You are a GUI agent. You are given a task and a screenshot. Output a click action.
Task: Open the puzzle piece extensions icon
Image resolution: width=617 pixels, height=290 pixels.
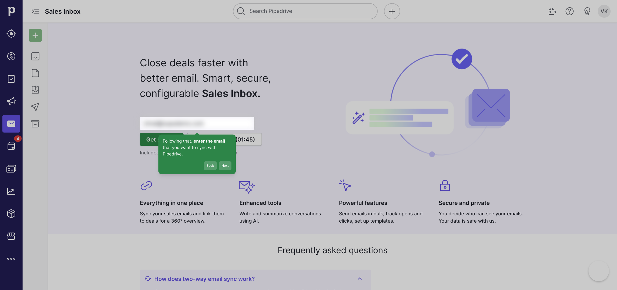point(552,11)
